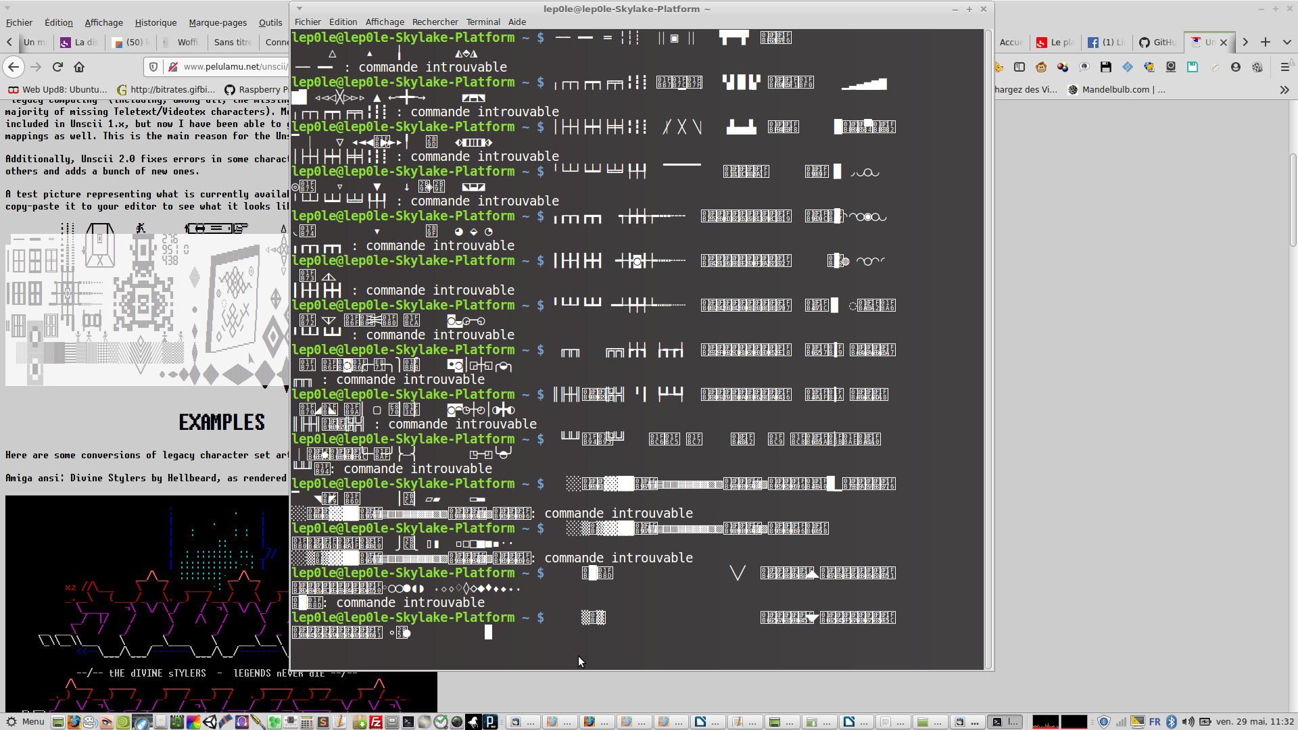Screen dimensions: 1298x730
Task: Click the volume speaker tray icon
Action: (x=1188, y=722)
